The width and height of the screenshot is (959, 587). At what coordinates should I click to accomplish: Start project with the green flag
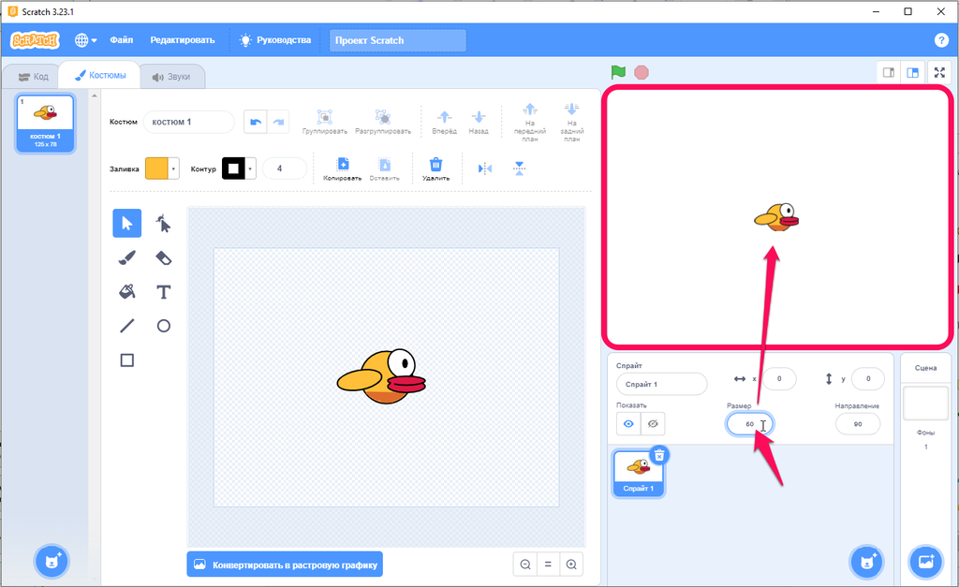pyautogui.click(x=618, y=72)
